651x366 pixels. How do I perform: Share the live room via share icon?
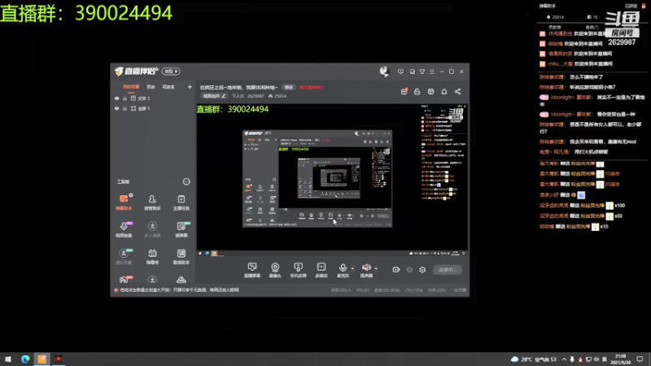click(x=457, y=91)
